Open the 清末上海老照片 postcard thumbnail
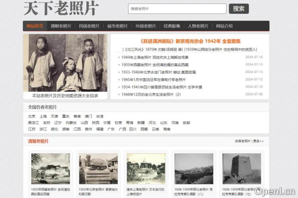This screenshot has height=198, width=298. pos(146,169)
